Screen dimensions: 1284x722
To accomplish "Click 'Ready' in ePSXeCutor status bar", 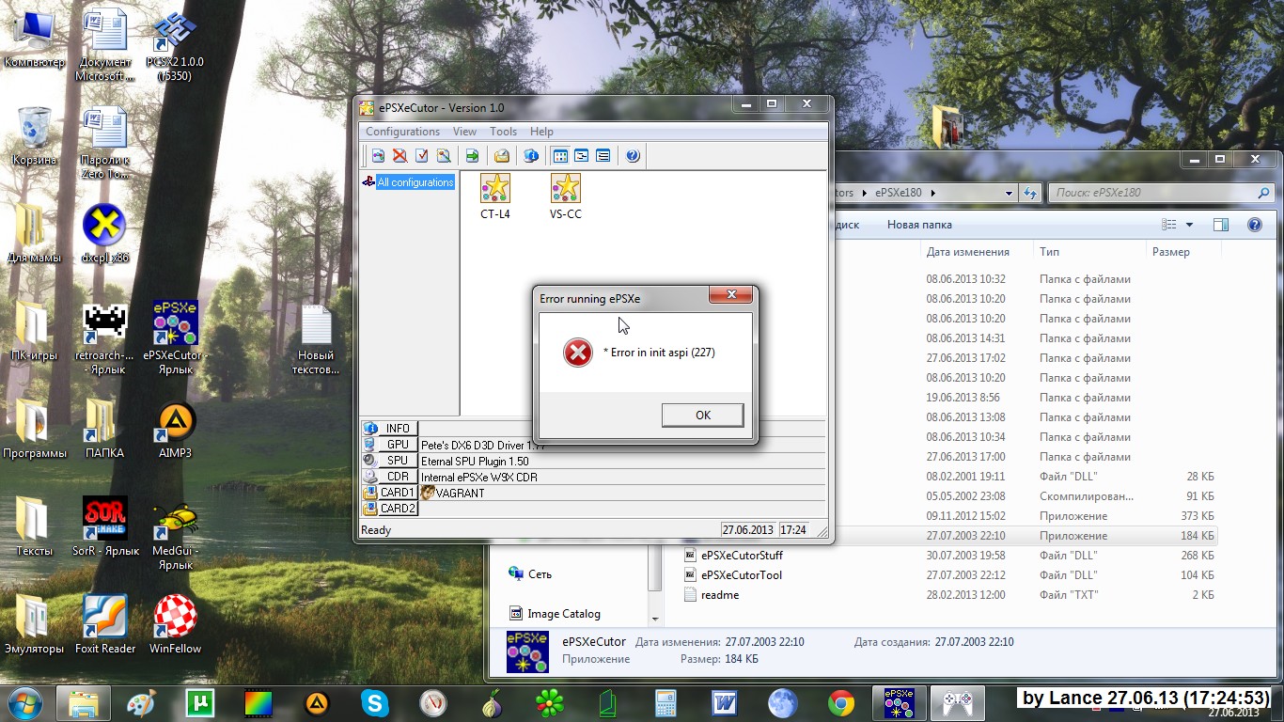I will pos(376,530).
